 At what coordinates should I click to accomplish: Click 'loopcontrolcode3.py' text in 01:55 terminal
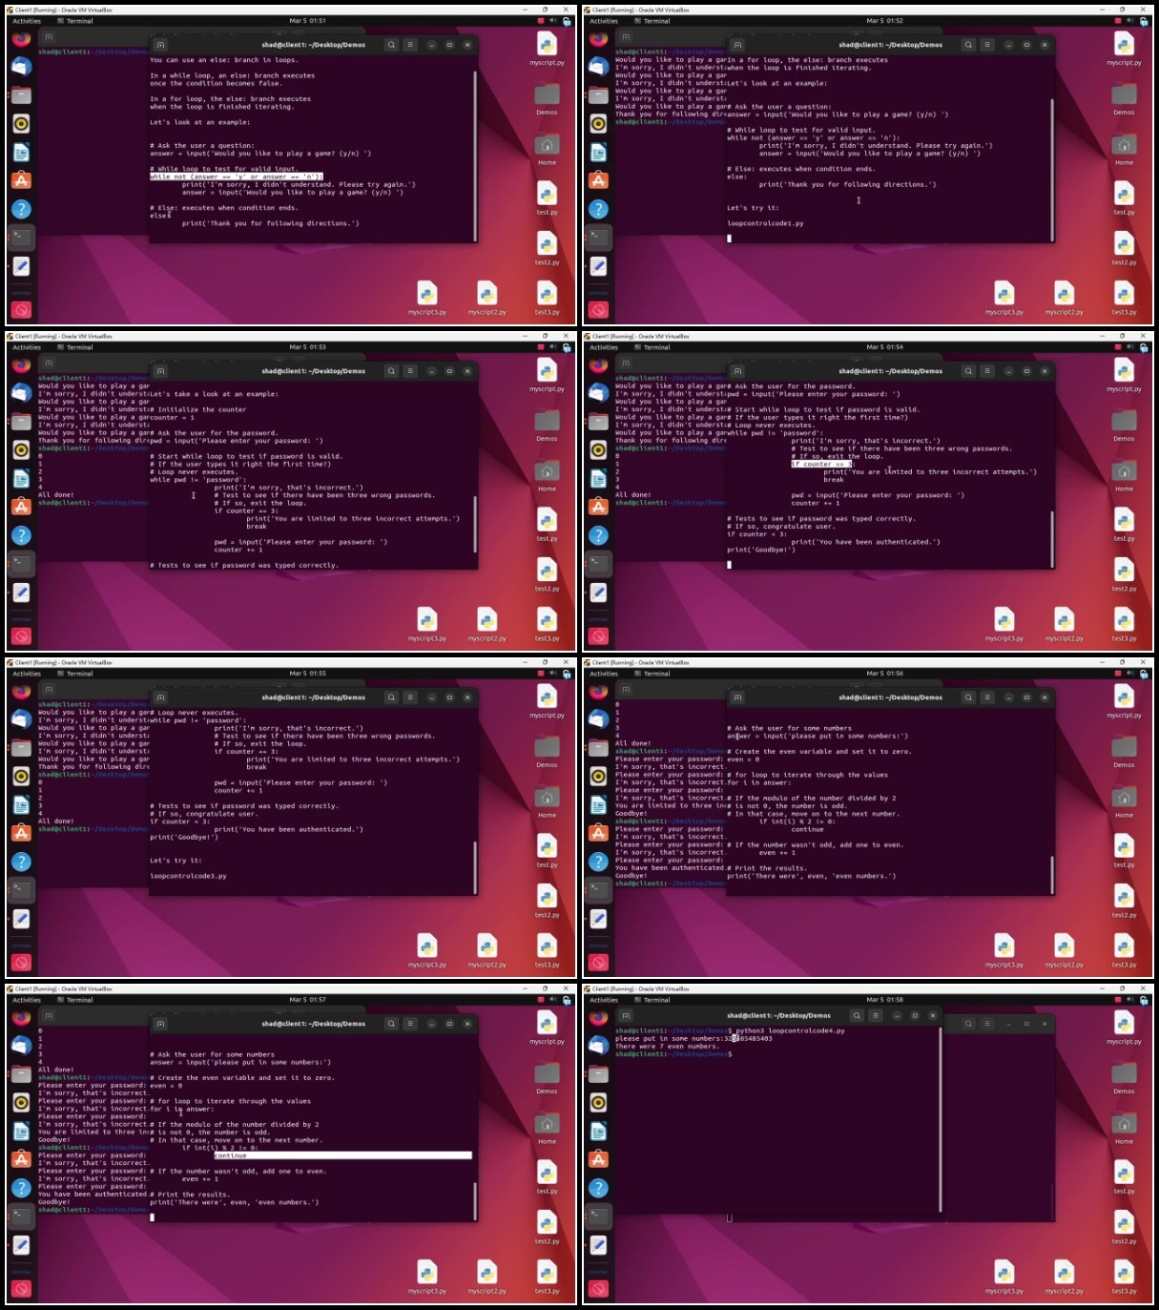click(188, 876)
